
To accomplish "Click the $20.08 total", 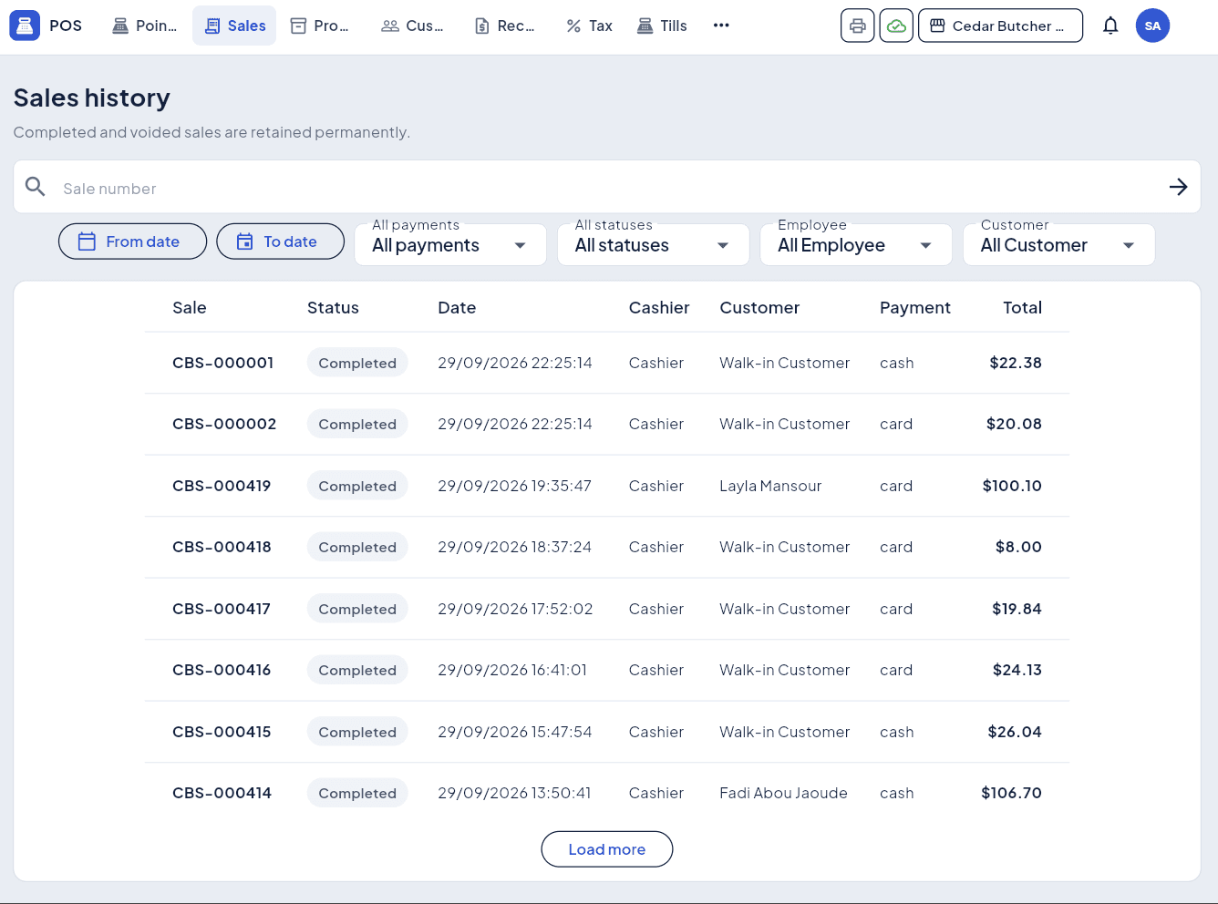I will 1014,424.
